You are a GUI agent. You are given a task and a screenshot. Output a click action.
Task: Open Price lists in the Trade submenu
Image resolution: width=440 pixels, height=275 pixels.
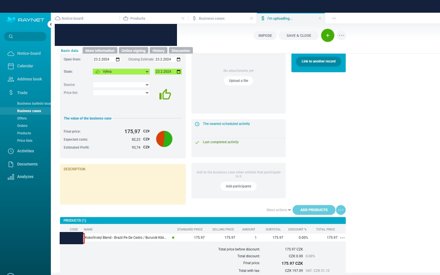25,141
